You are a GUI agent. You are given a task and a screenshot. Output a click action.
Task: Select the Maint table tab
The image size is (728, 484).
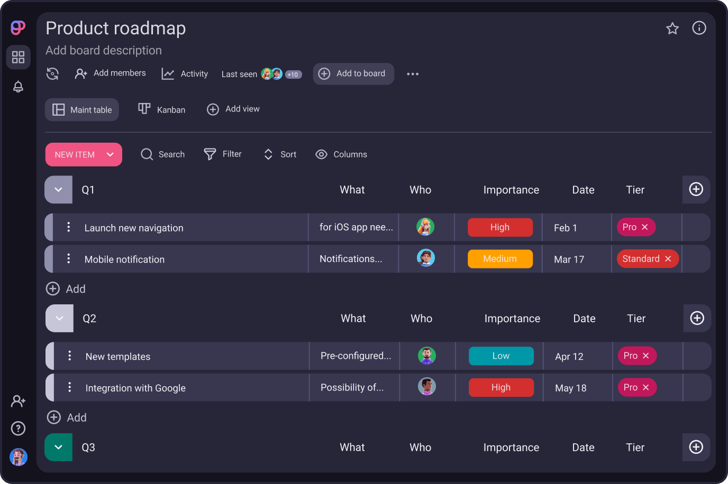[82, 110]
